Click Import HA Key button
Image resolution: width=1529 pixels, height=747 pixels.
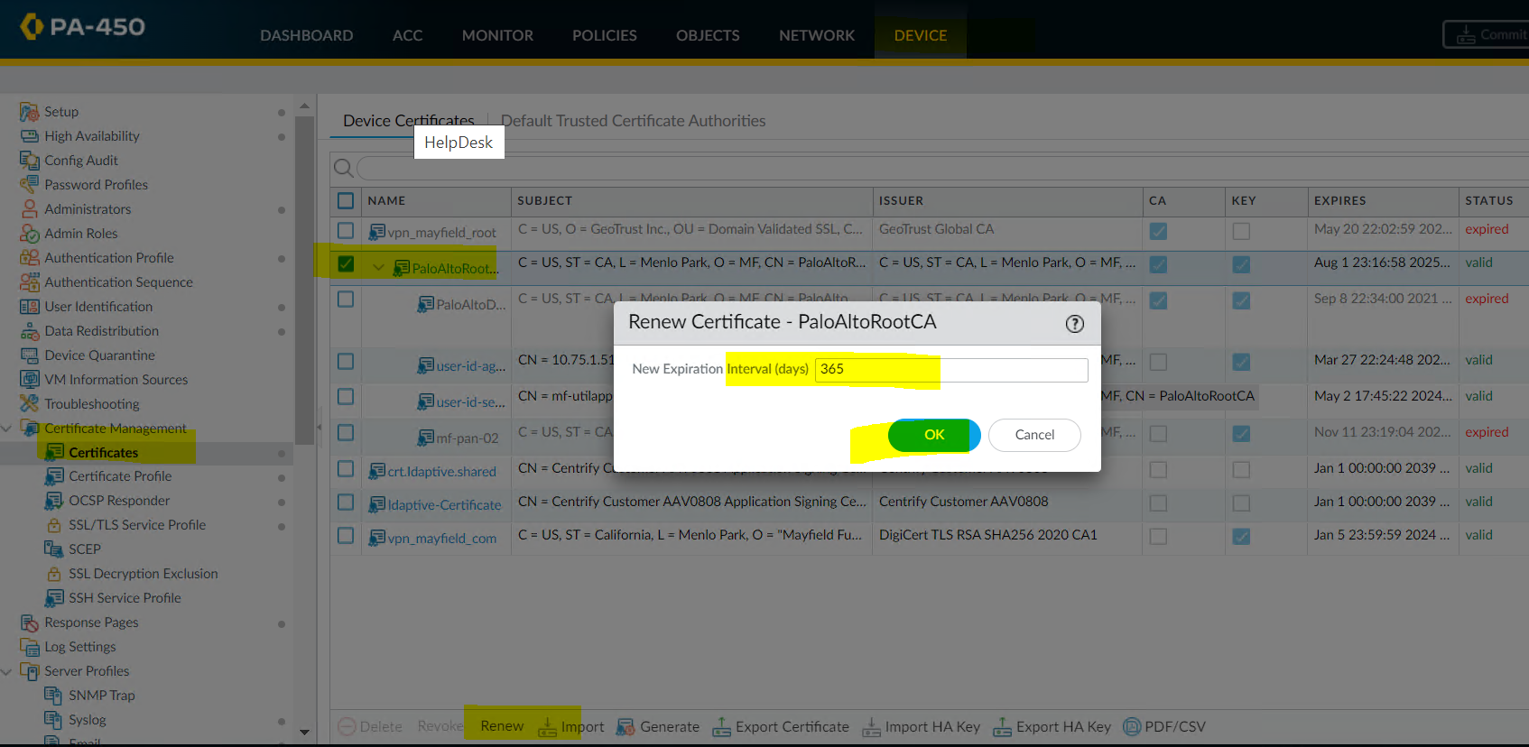click(921, 727)
